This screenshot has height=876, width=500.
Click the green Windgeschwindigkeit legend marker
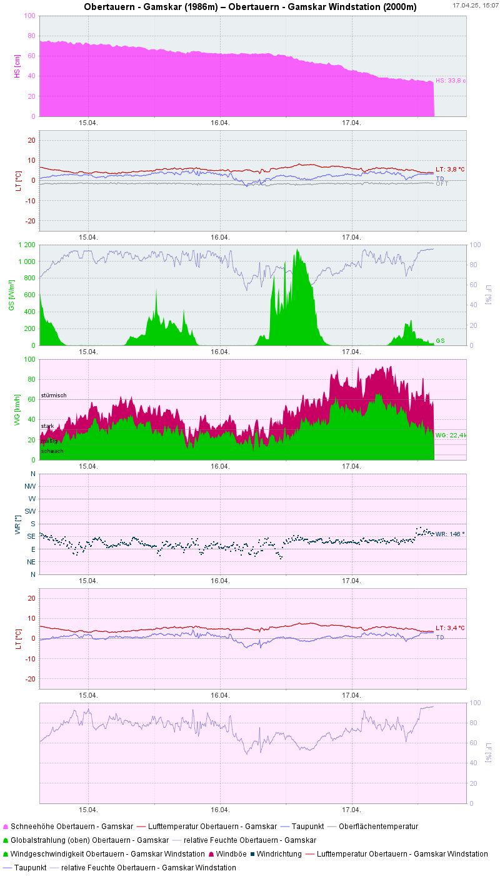coord(6,854)
